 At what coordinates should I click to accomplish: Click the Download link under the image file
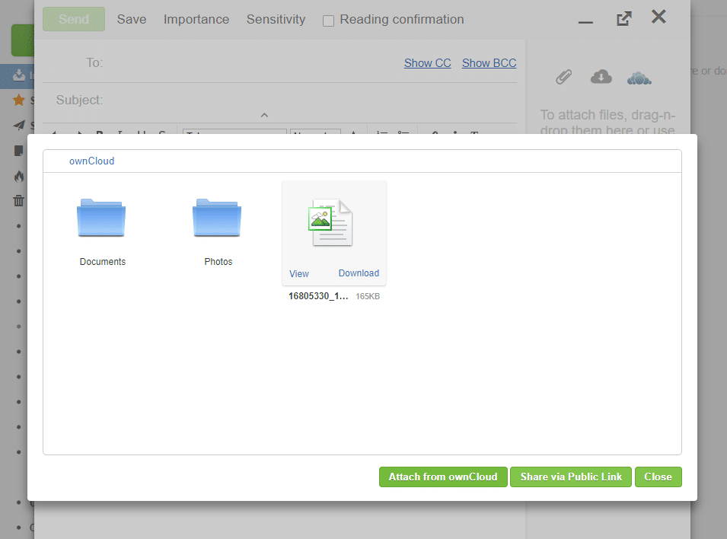click(x=359, y=273)
